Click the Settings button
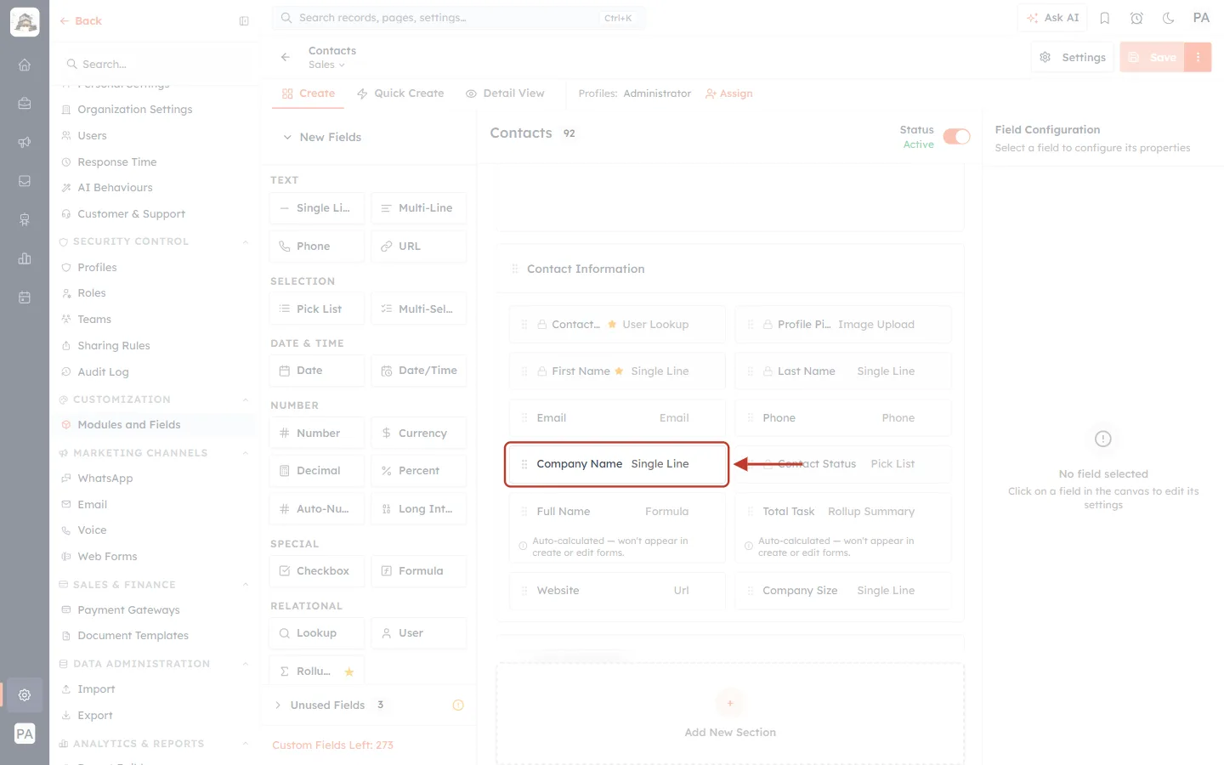Image resolution: width=1224 pixels, height=765 pixels. [x=1073, y=57]
